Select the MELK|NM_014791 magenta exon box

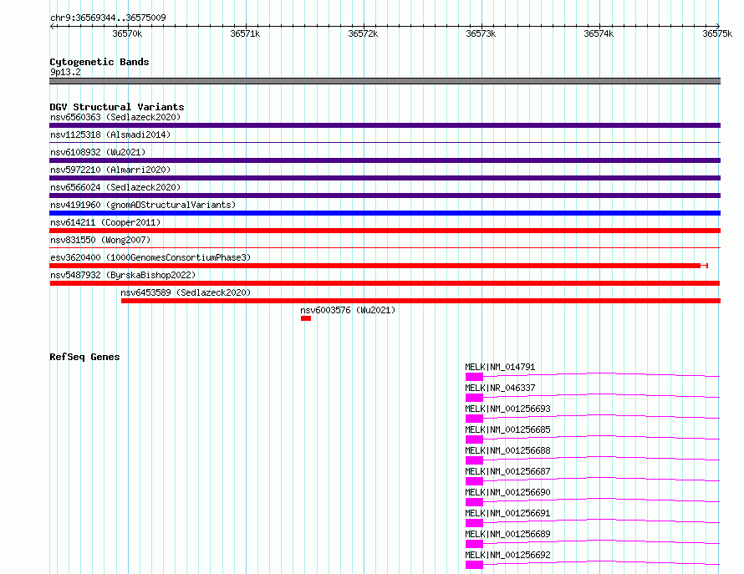coord(474,377)
